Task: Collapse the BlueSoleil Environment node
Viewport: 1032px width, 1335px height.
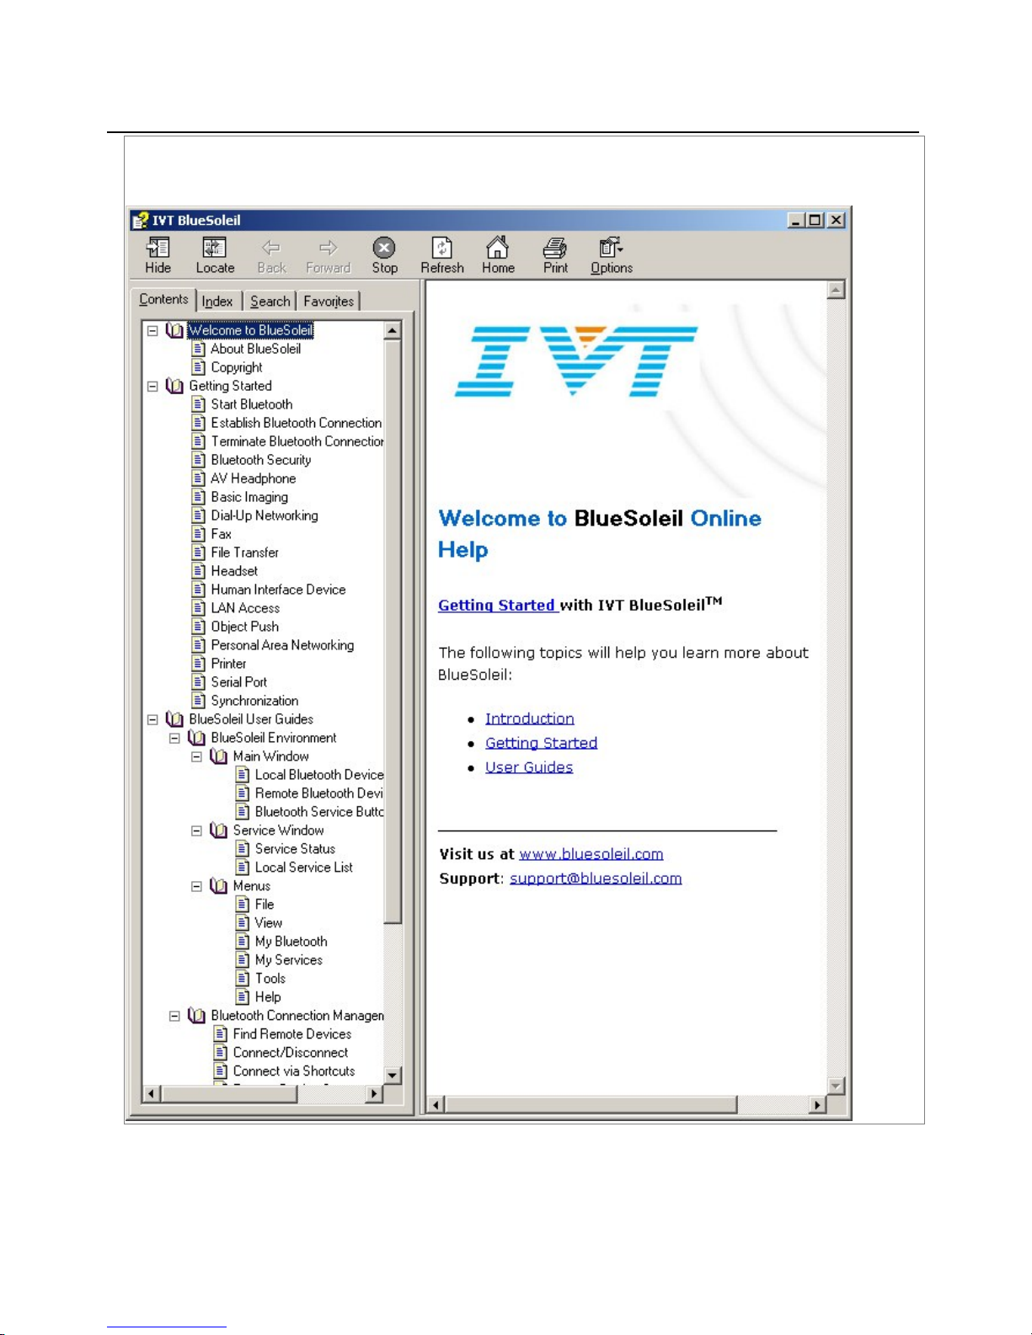Action: coord(174,738)
